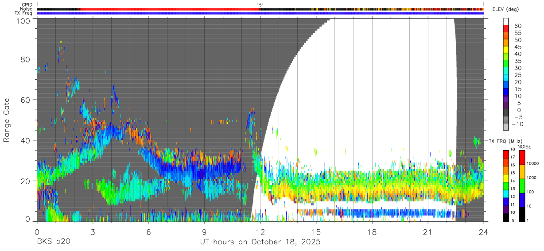
Task: Click 'UT hours on October 18, 2025' axis title
Action: tap(260, 242)
